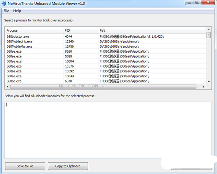This screenshot has height=174, width=217.
Task: Click the horizontal scrollbar thumb of process list
Action: tap(103, 87)
